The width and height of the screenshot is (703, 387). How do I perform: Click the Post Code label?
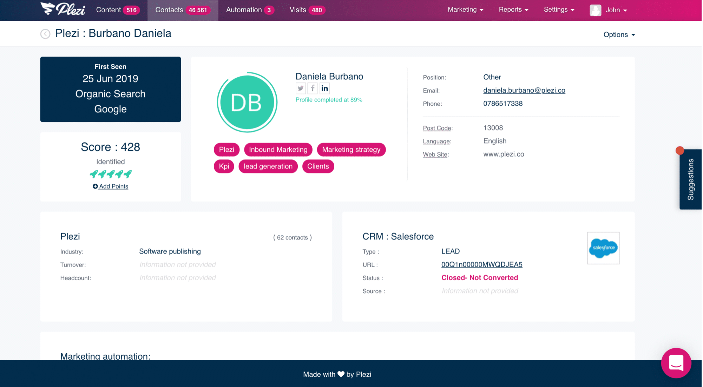[x=437, y=128]
